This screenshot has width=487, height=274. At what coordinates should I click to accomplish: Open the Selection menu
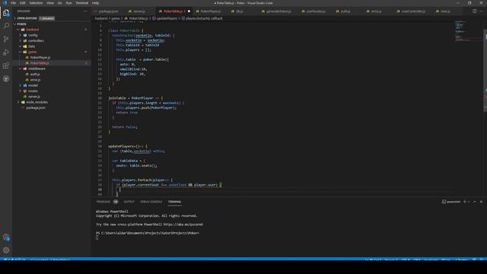coord(36,3)
